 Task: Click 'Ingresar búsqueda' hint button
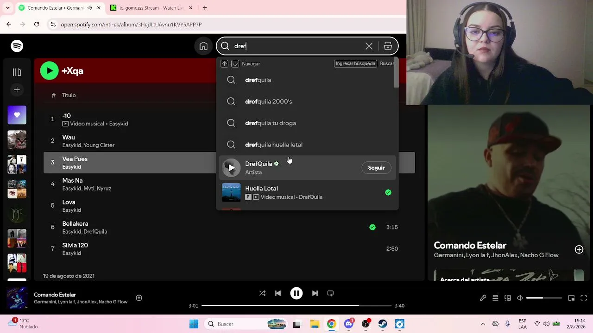tap(355, 63)
